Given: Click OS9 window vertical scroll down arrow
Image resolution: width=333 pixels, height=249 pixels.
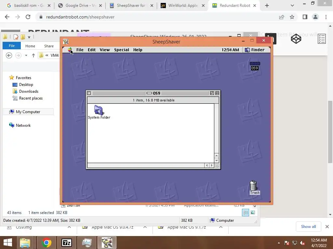Looking at the screenshot, I should [x=216, y=160].
